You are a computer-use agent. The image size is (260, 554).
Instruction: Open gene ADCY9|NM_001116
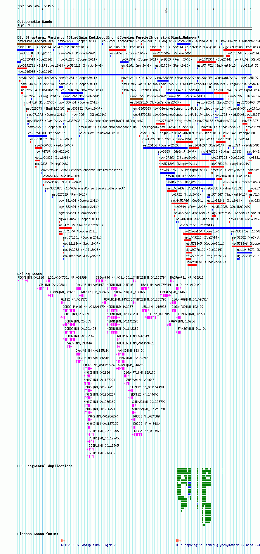coord(31,277)
